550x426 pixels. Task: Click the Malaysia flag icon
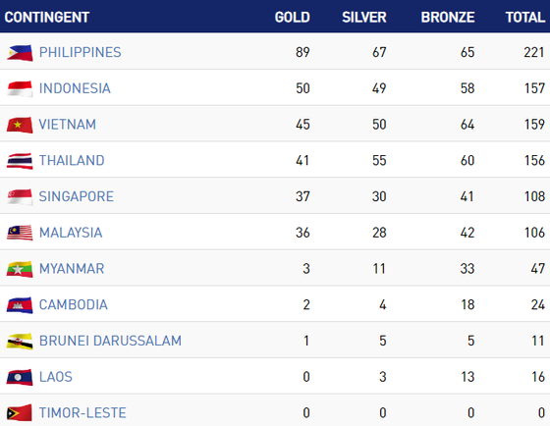point(20,234)
